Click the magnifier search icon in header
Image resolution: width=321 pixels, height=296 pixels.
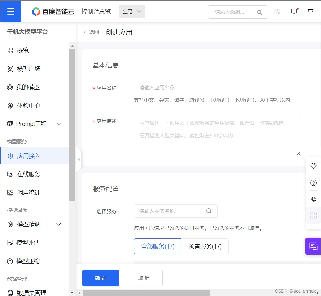click(259, 12)
